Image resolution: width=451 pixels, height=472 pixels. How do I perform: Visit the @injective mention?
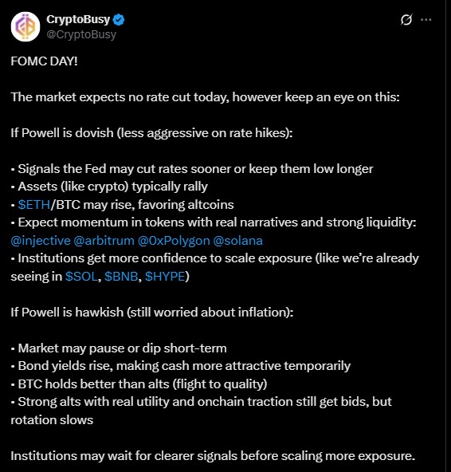(41, 241)
